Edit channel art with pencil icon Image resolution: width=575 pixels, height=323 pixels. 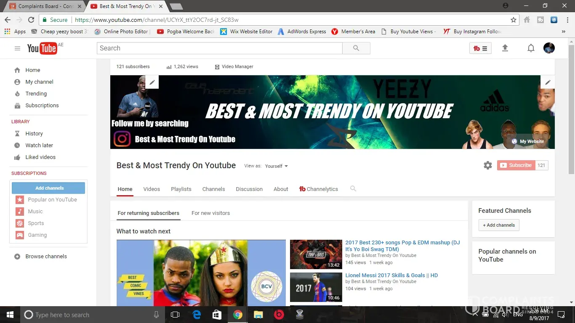[x=547, y=82]
